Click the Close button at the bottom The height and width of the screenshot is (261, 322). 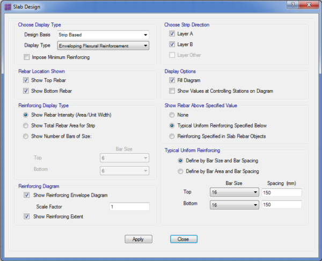tap(184, 239)
